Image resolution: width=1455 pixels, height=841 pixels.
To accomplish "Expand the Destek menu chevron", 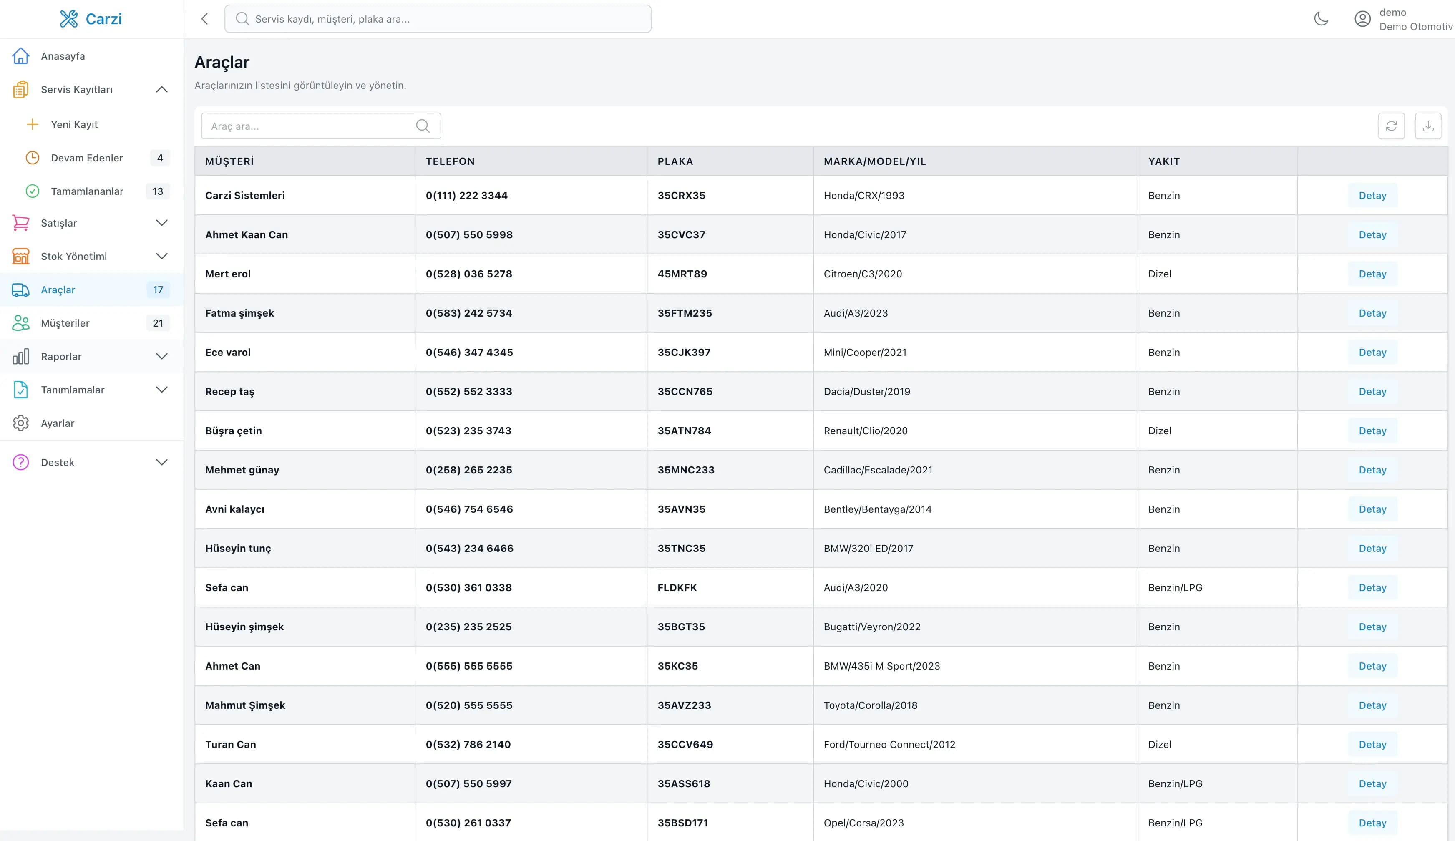I will [x=162, y=462].
